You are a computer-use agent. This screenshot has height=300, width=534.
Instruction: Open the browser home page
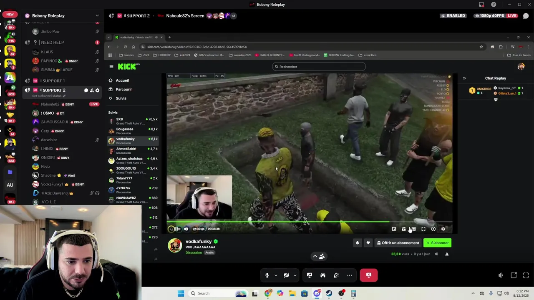[133, 47]
